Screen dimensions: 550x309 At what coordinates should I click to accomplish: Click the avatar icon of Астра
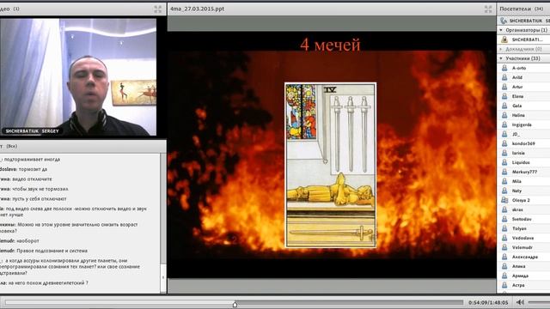504,285
